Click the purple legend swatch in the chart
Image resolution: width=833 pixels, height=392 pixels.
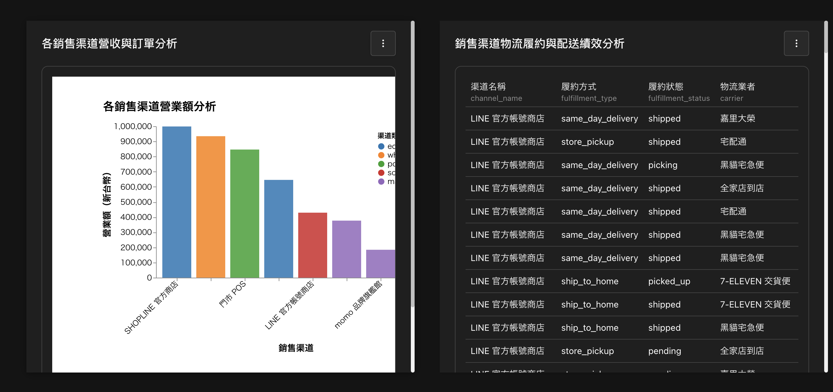(x=381, y=182)
